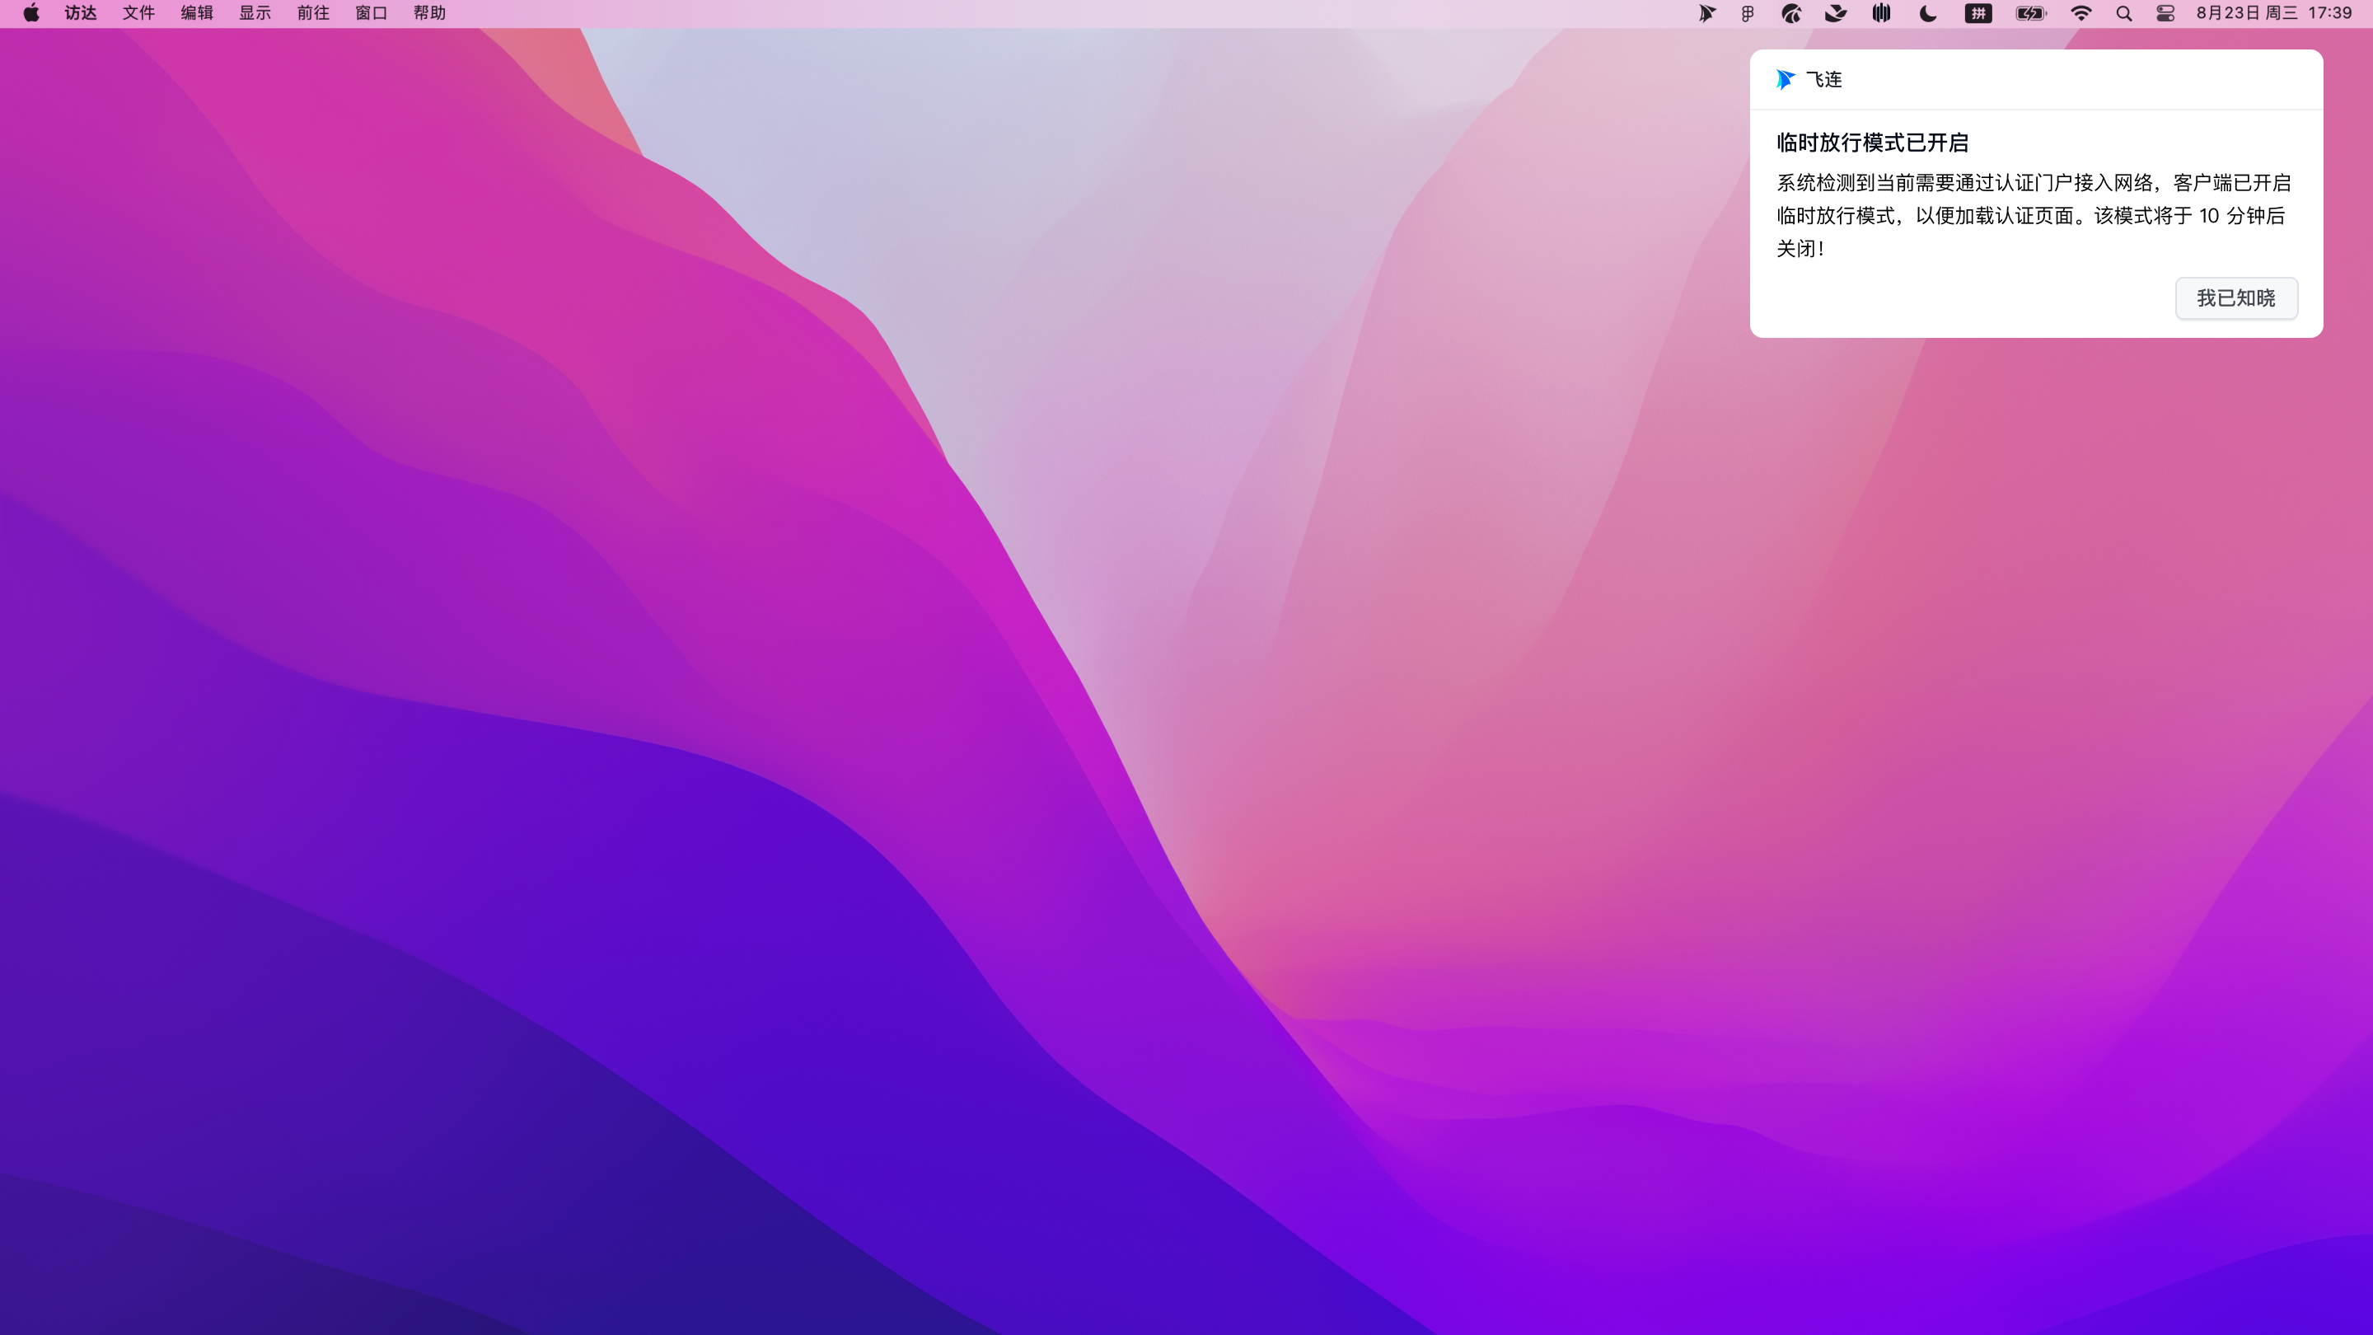Open Spotlight search
Screen dimensions: 2373x1335
pyautogui.click(x=2123, y=13)
